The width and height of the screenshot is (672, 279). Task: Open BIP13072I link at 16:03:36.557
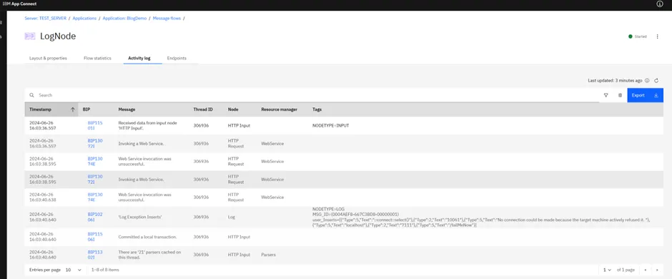point(95,143)
